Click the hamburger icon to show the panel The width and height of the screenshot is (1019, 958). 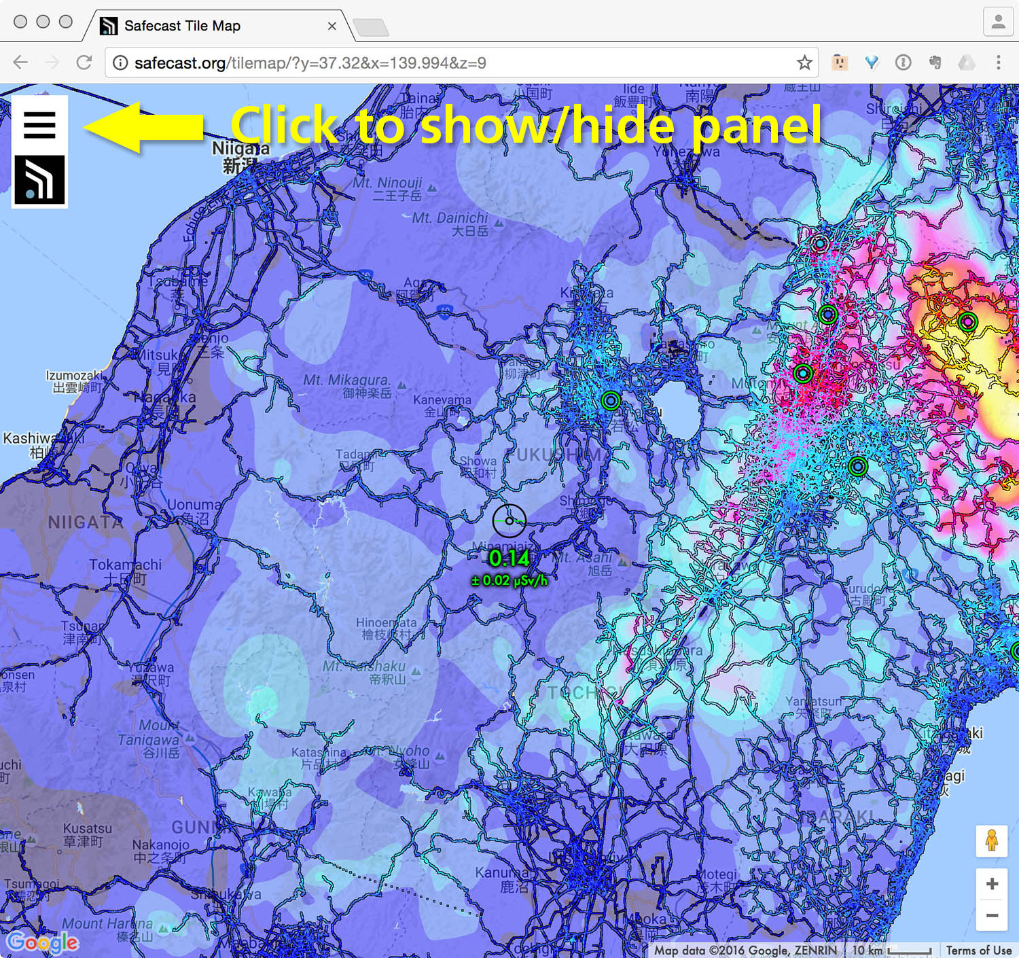pos(39,125)
